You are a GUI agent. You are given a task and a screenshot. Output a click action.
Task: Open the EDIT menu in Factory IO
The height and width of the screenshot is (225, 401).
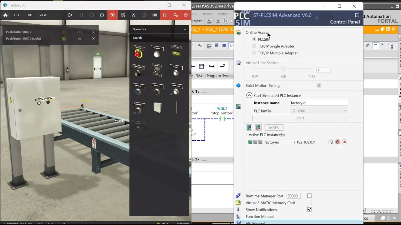point(29,15)
